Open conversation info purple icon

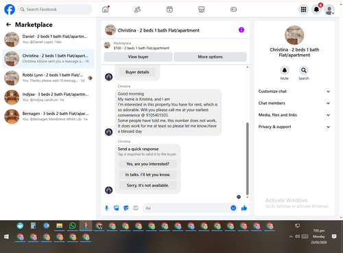241,30
